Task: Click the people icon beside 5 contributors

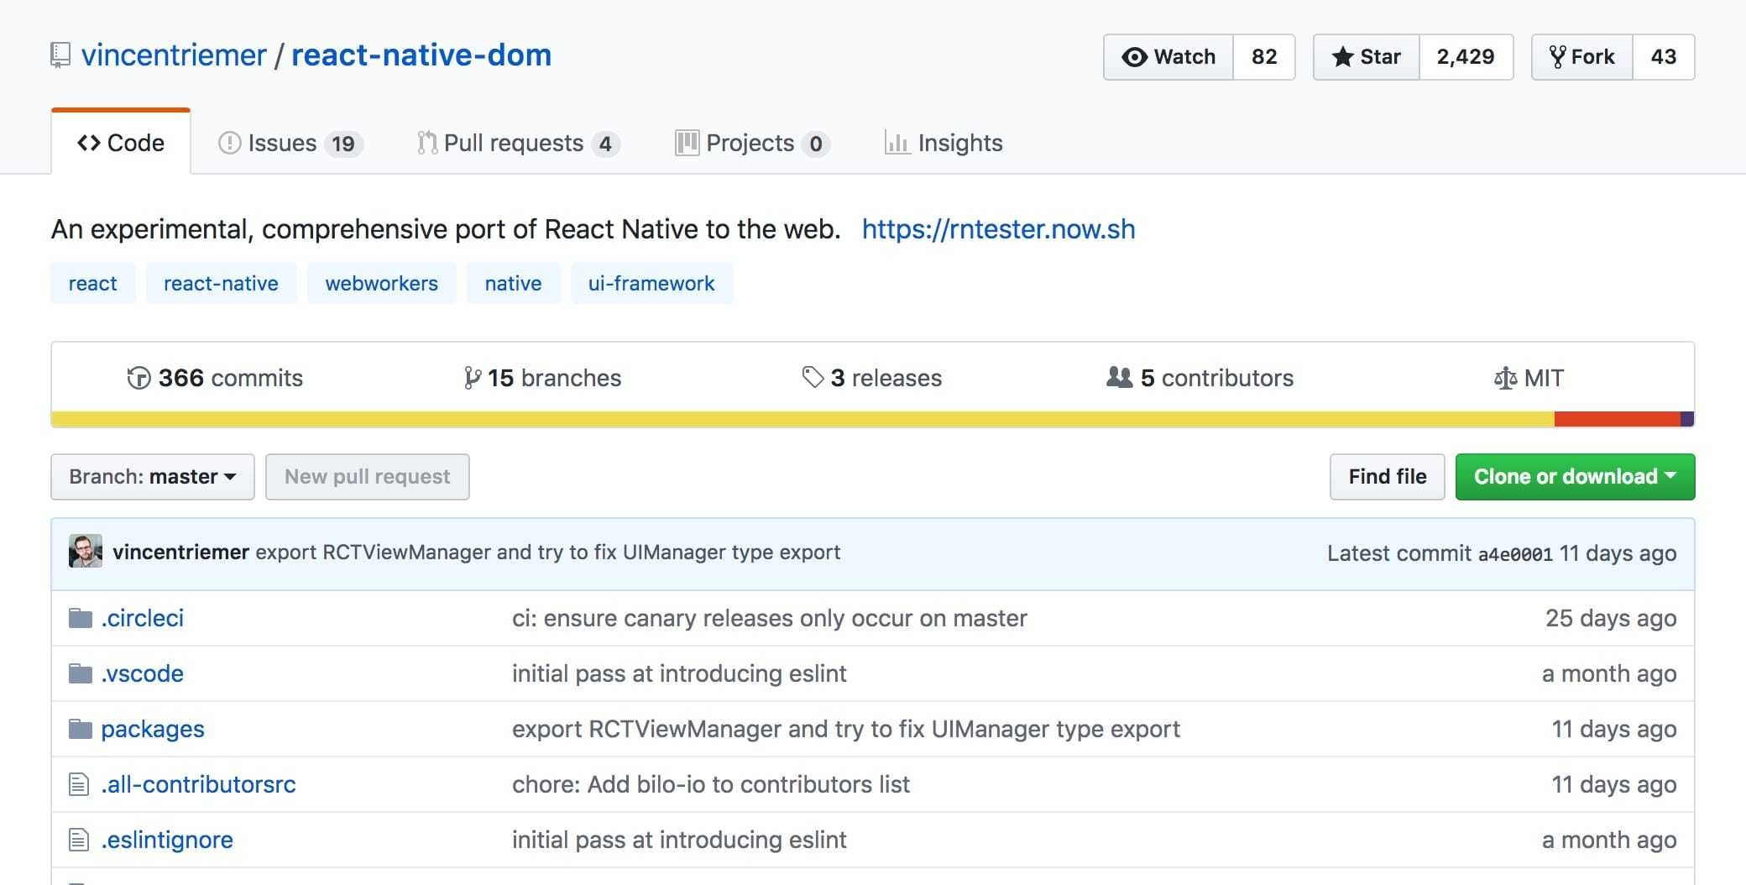Action: pyautogui.click(x=1120, y=377)
